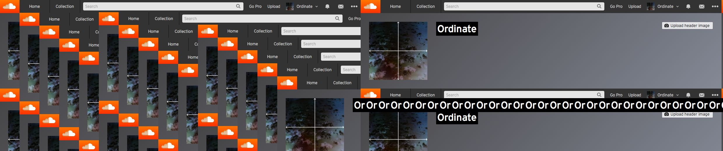
Task: Click the upper-right profile picture with crosshair arrows
Action: point(398,51)
